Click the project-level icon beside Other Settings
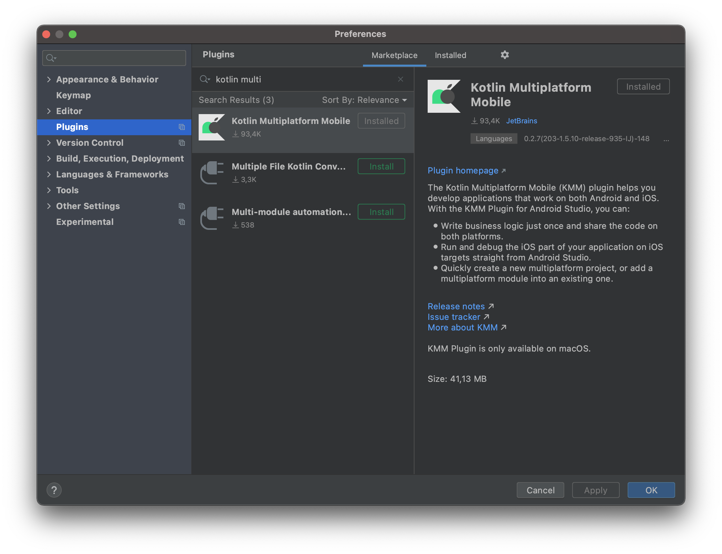The image size is (722, 554). coord(181,206)
